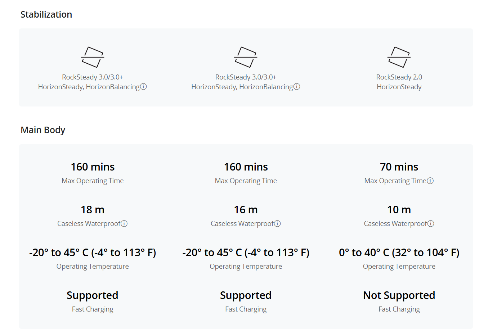Open info icon beside leftmost HorizonBalancing text
Image resolution: width=497 pixels, height=336 pixels.
coord(143,87)
